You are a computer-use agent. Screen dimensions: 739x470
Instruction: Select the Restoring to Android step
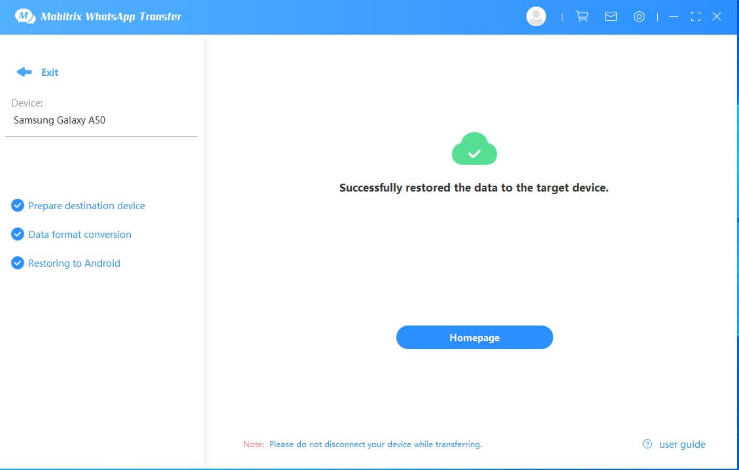[x=74, y=263]
